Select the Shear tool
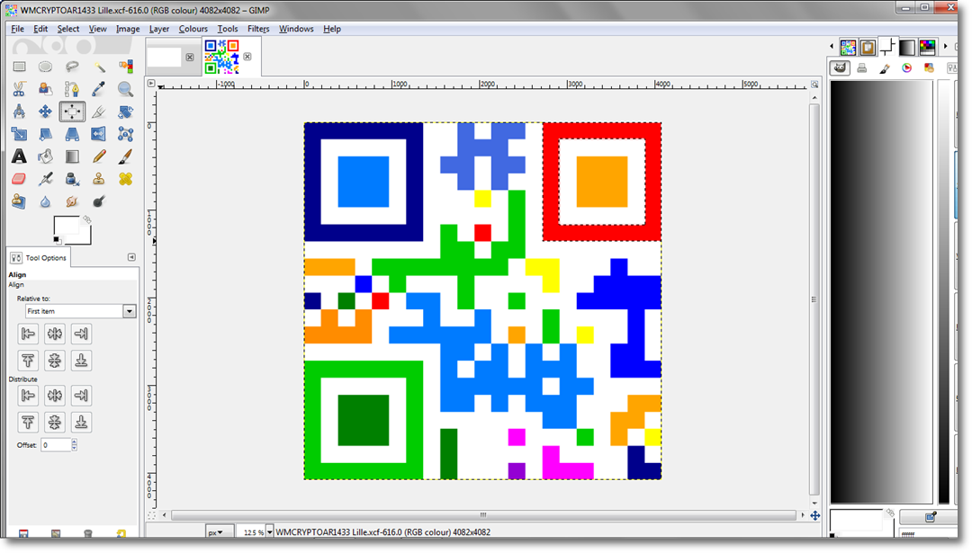Viewport: 972px width, 553px height. click(45, 134)
